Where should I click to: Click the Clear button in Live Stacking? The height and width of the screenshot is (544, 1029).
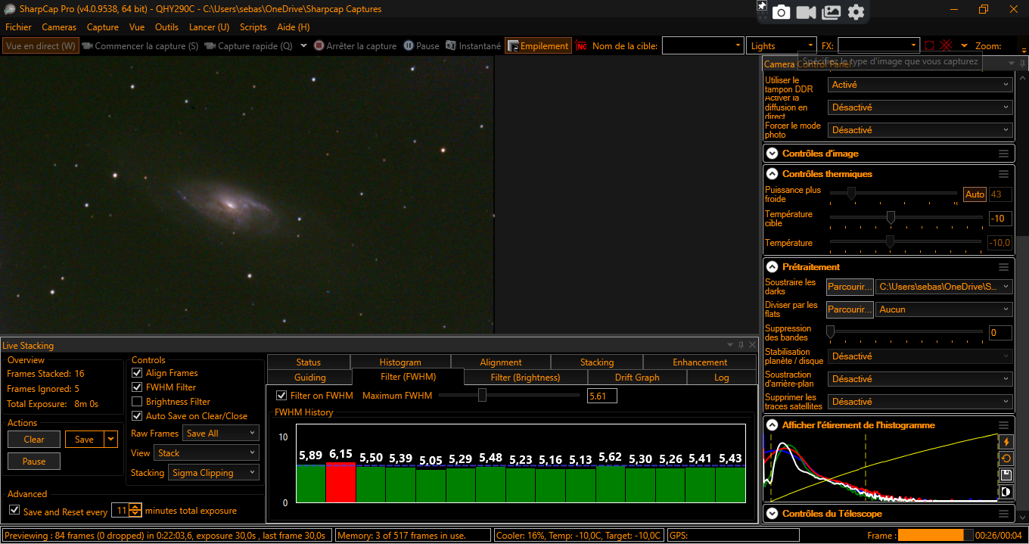click(x=33, y=439)
